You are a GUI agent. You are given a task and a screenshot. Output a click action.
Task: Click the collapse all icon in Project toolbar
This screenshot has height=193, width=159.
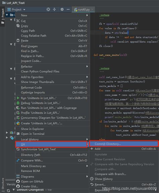tap(54, 9)
